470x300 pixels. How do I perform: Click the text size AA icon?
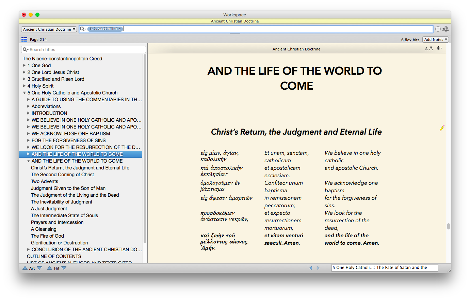click(x=429, y=48)
